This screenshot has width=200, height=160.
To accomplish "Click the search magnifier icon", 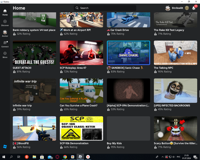I will point(77,8).
